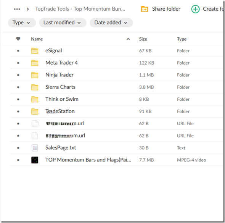This screenshot has height=223, width=225.
Task: Toggle favorite dot for Think or Swim row
Action: [18, 99]
